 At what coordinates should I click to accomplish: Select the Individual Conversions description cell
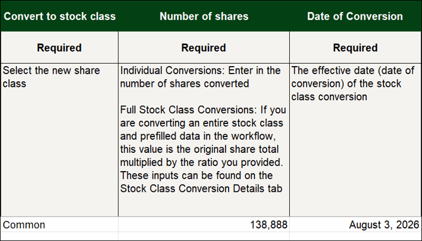tap(203, 140)
